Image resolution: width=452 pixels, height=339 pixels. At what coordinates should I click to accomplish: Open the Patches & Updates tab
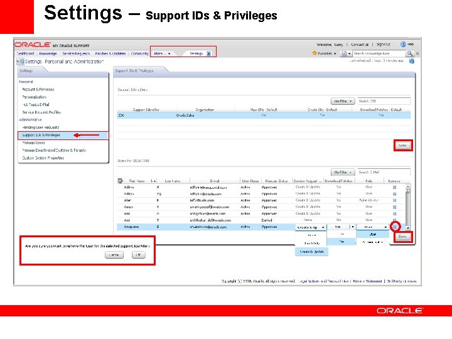click(110, 53)
